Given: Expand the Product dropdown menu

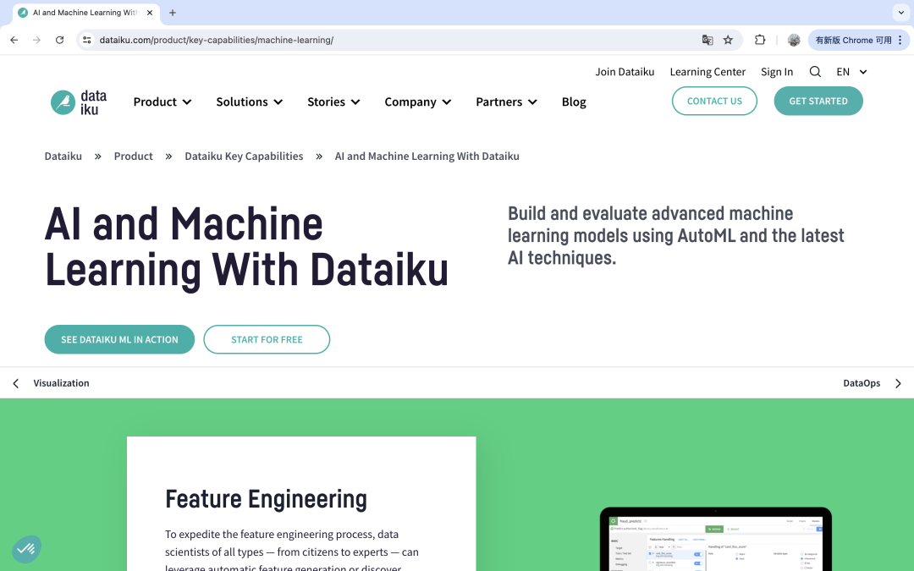Looking at the screenshot, I should 162,102.
